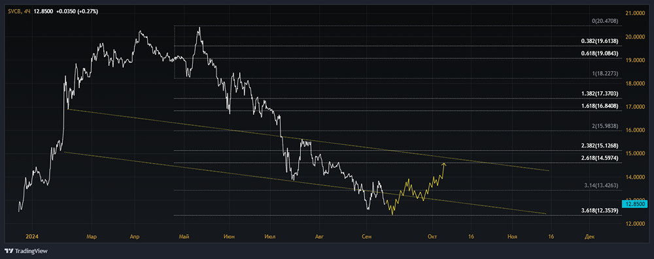Screen dimensions: 654x259
Task: Select Fibonacci level 1.382(17.3703)
Action: (x=599, y=94)
